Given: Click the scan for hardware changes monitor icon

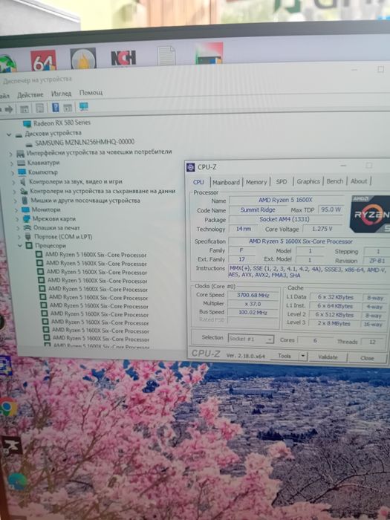Looking at the screenshot, I should point(83,106).
